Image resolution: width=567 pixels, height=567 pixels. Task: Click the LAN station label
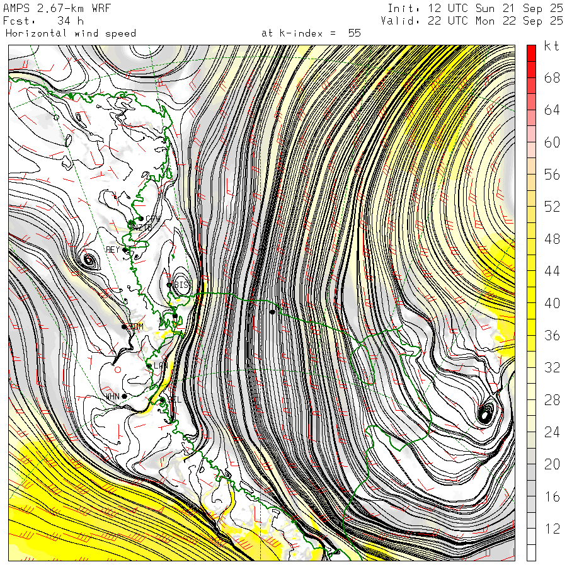click(160, 365)
